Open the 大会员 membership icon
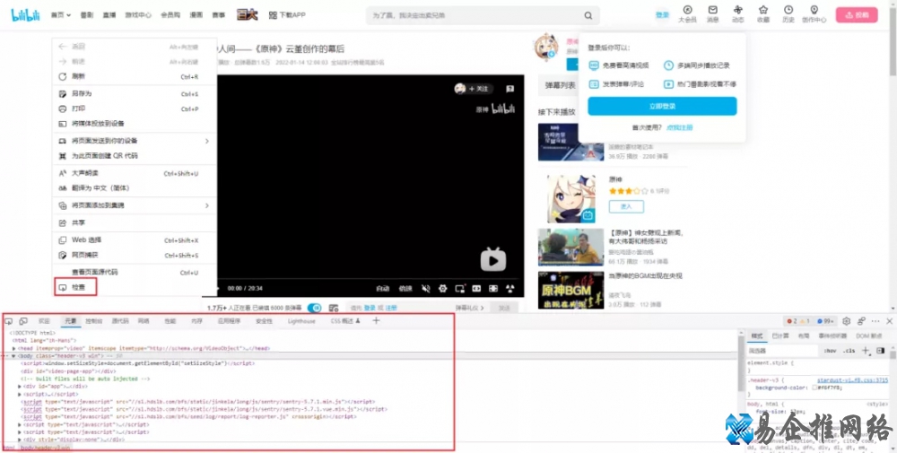The height and width of the screenshot is (453, 897). (687, 10)
